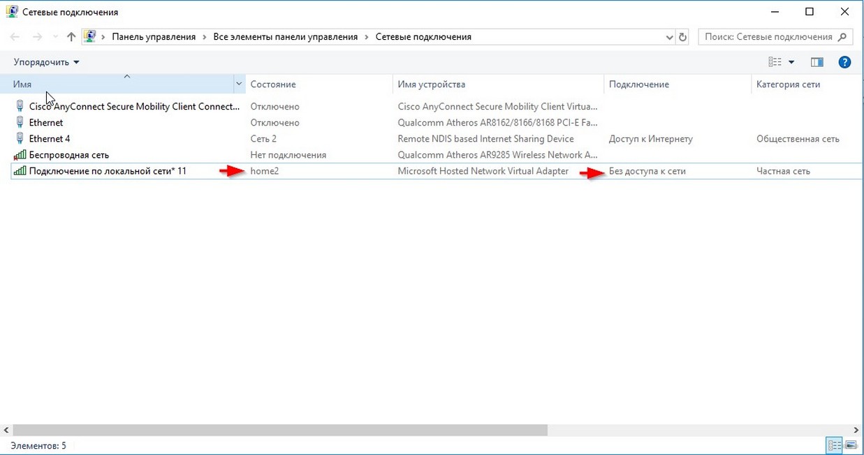Screen dimensions: 864x455
Task: Click the Элементов: 5 status bar text
Action: tap(38, 445)
